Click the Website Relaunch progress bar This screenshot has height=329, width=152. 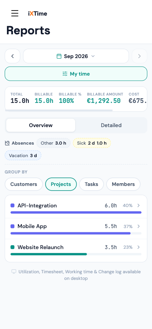pos(76,254)
